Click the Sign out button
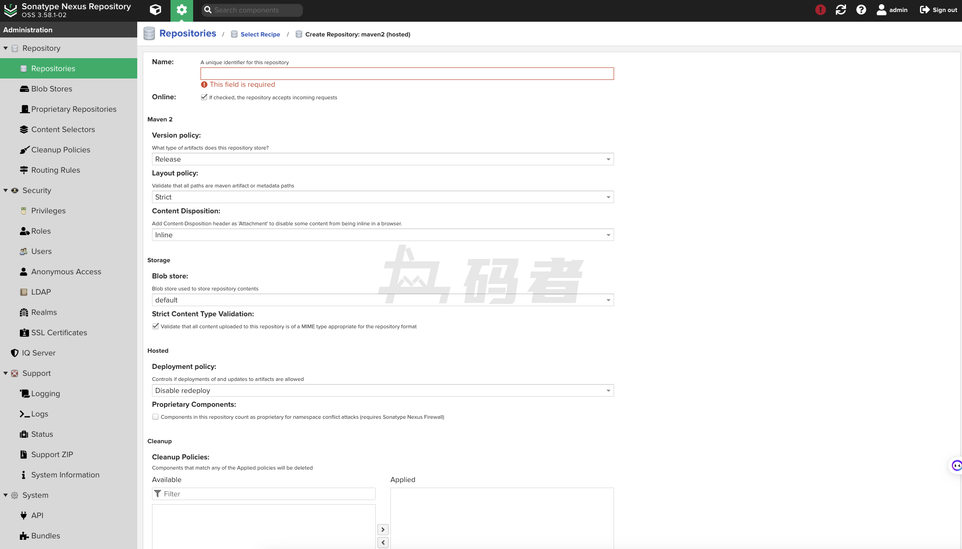962x549 pixels. coord(938,10)
